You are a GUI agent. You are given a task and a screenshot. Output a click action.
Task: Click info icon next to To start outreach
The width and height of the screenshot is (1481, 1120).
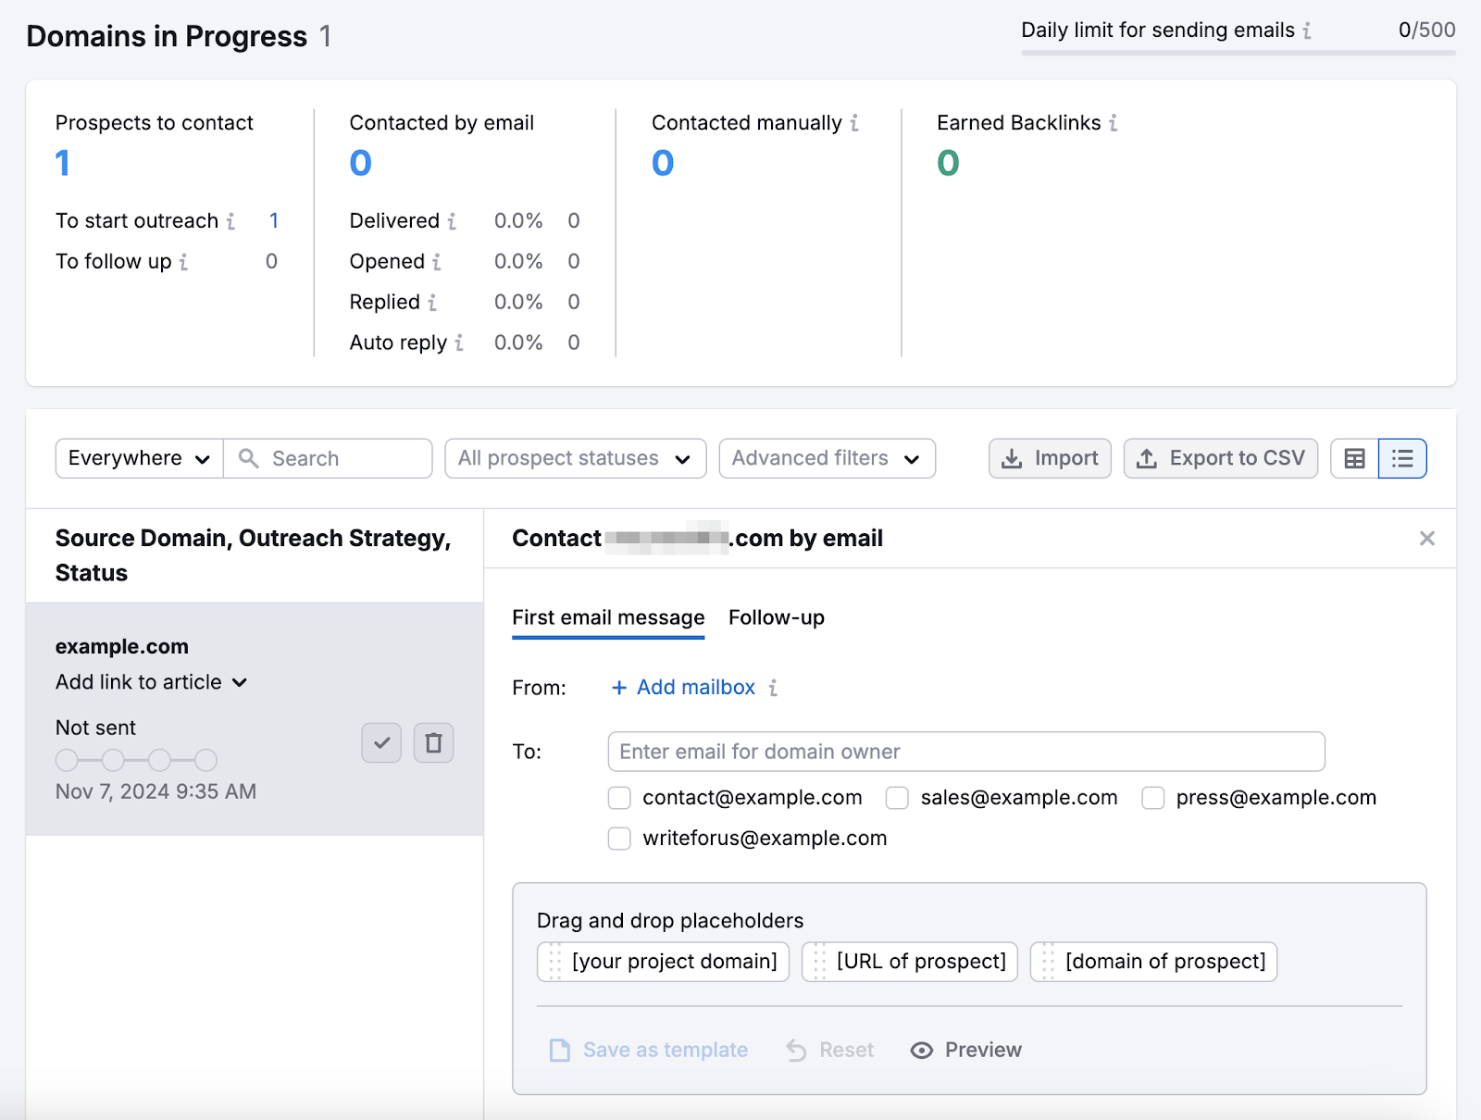tap(230, 221)
